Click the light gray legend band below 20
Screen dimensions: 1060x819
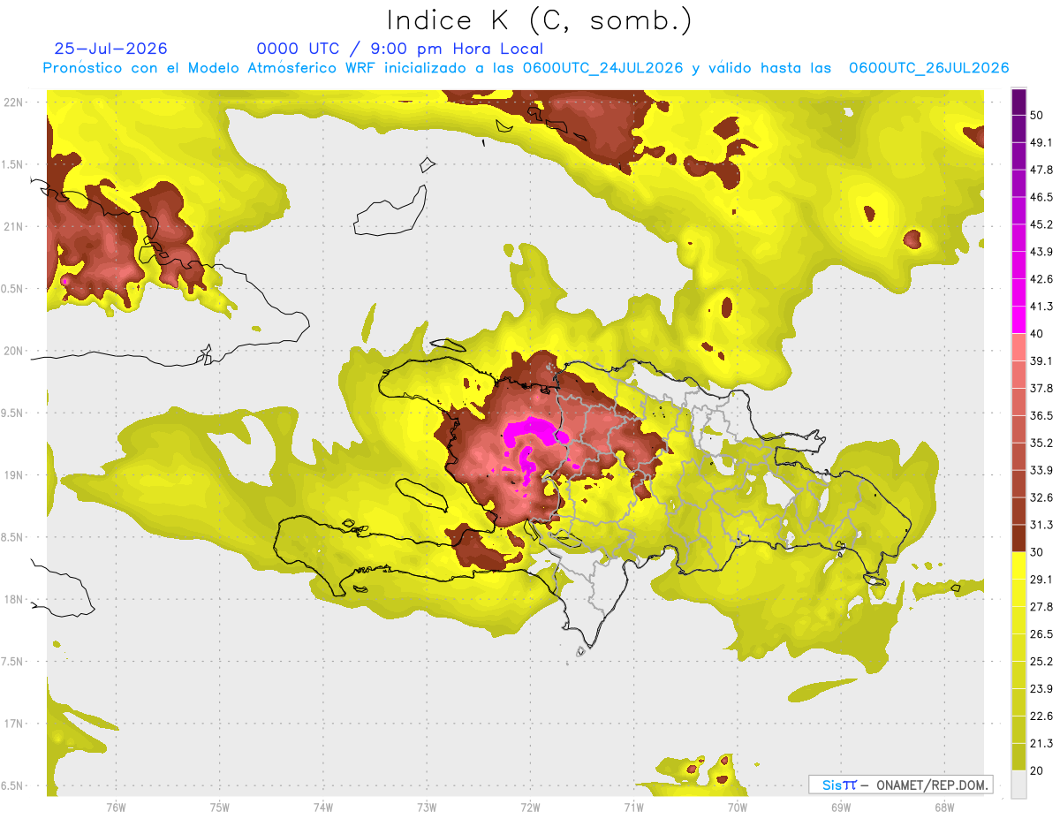(x=1018, y=784)
